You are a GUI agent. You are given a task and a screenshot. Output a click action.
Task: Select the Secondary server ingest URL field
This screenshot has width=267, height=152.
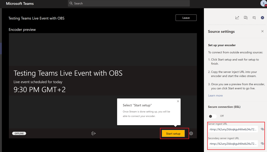tap(233, 143)
